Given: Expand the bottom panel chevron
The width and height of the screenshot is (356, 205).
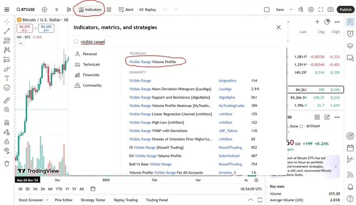Looking at the screenshot, I should (251, 200).
